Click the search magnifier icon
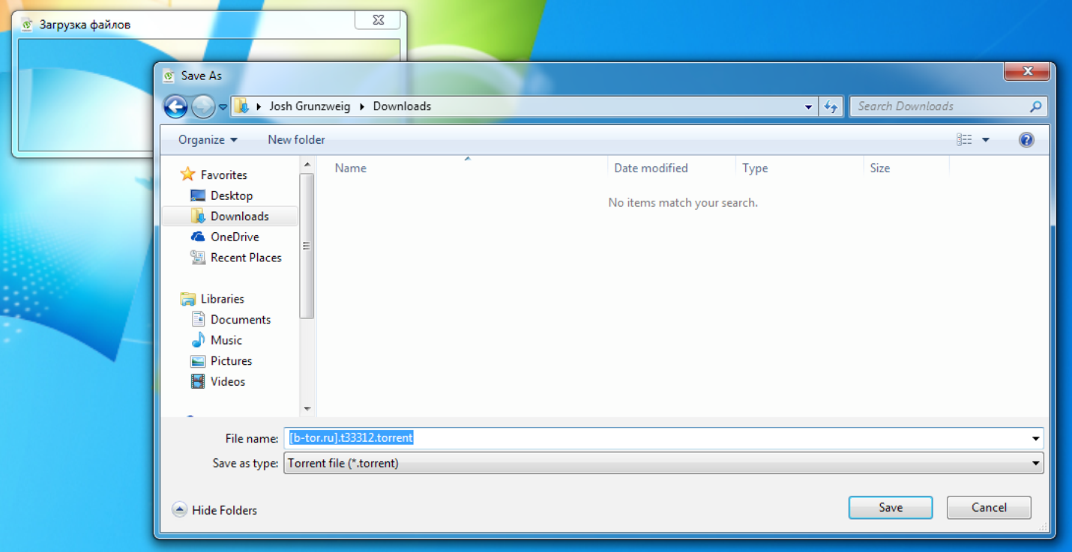1072x552 pixels. point(1036,106)
